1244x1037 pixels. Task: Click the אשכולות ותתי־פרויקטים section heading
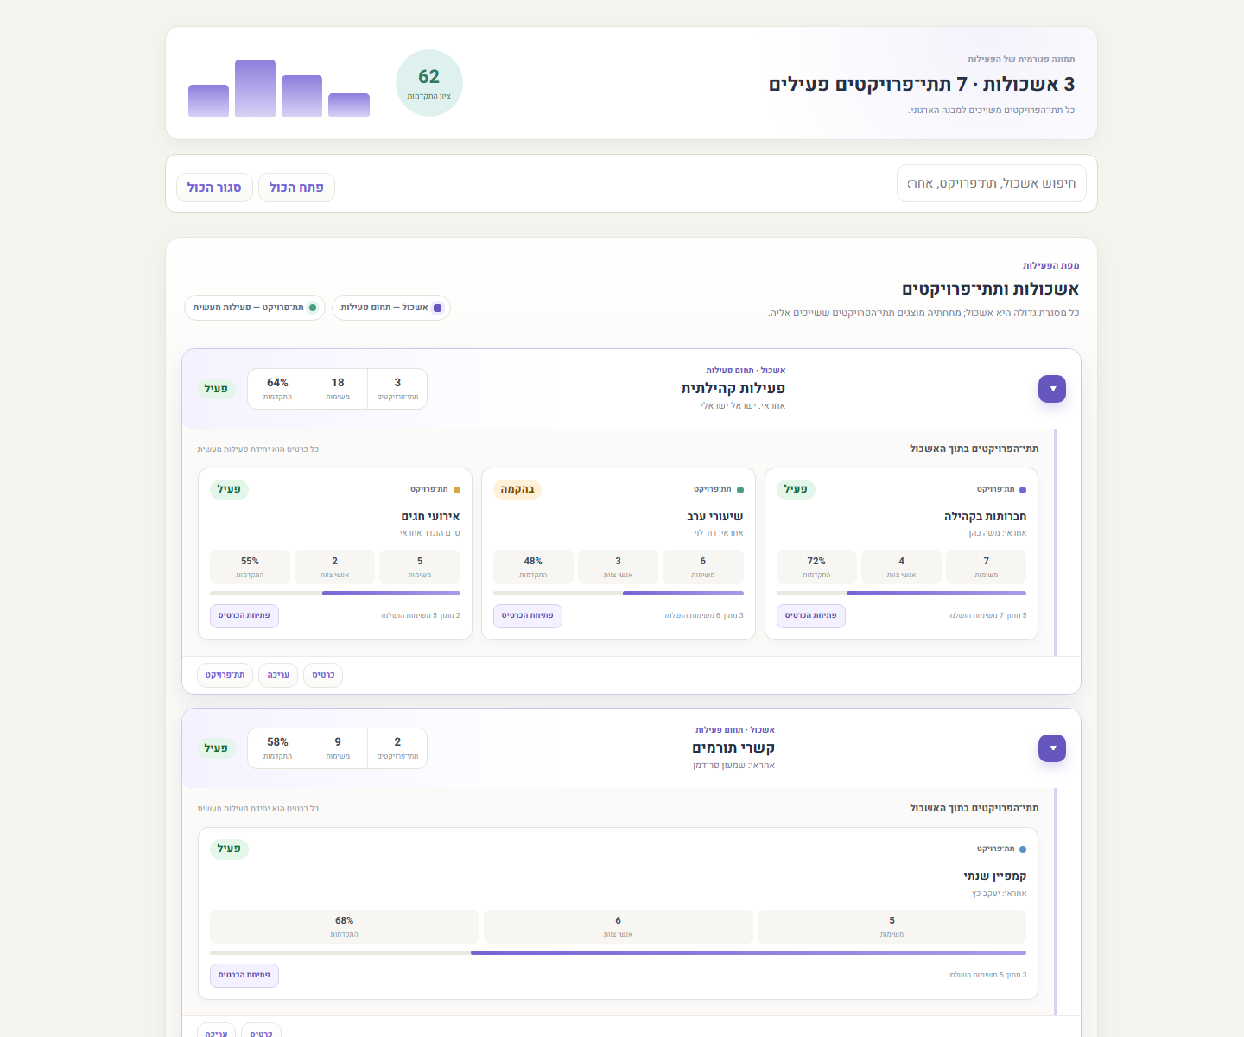coord(990,289)
